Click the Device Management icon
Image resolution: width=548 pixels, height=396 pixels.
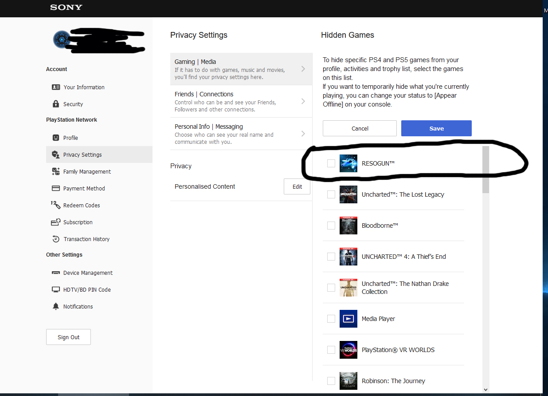click(56, 273)
